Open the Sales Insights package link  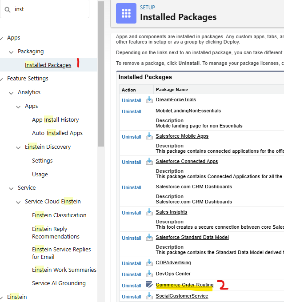coord(172,212)
